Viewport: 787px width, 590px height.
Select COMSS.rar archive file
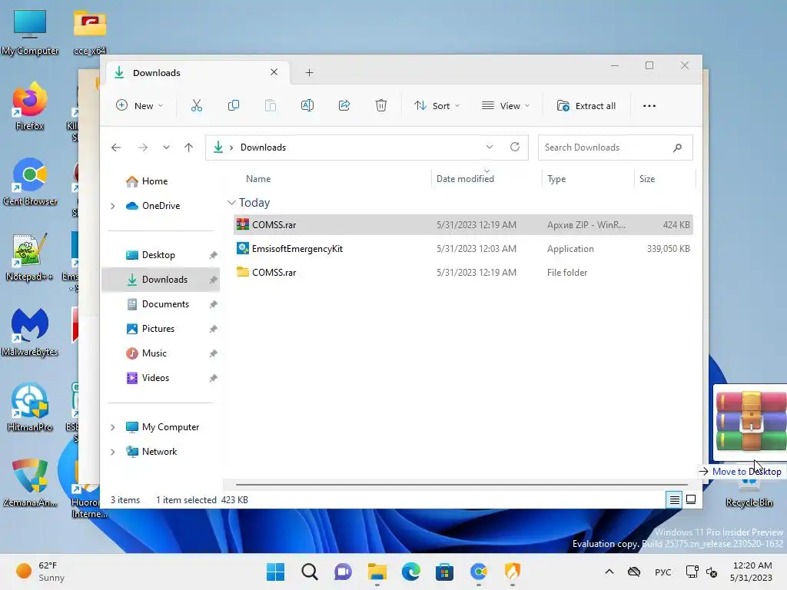(x=463, y=225)
